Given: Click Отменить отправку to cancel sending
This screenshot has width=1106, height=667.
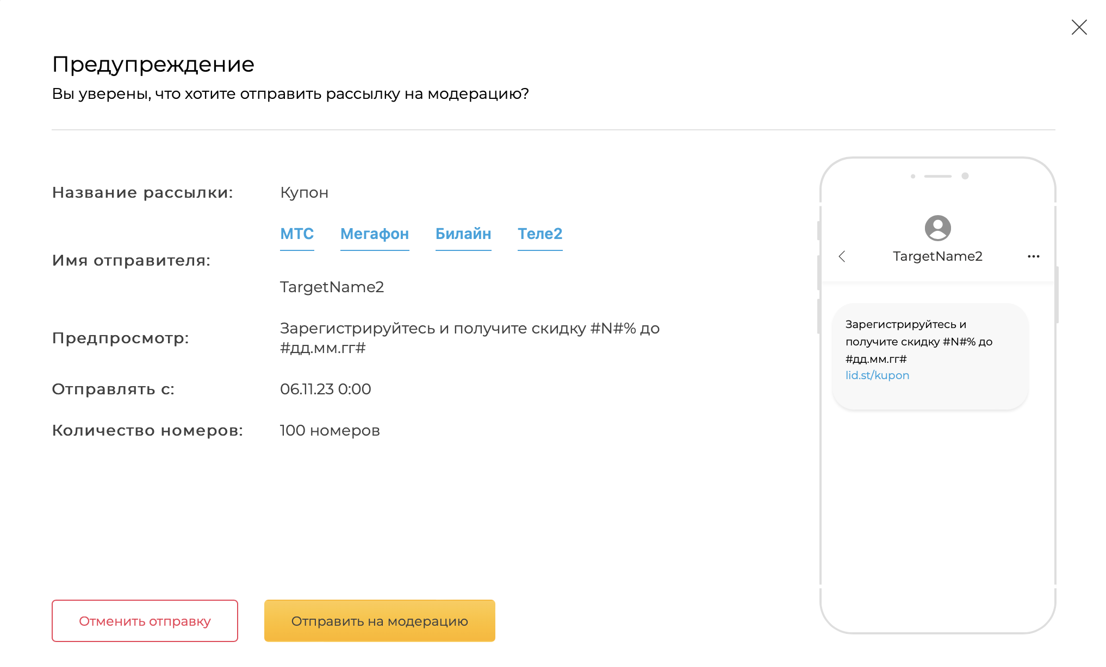Looking at the screenshot, I should coord(144,621).
